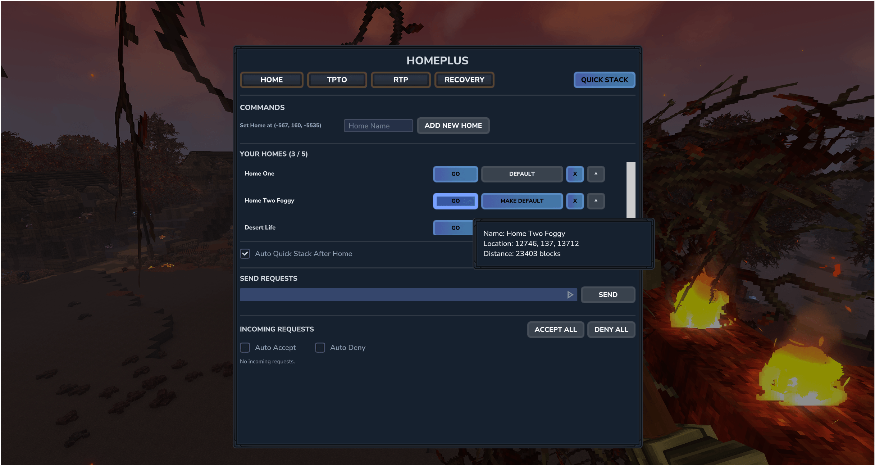Move Home Two Foggy up with caret

[x=596, y=201]
